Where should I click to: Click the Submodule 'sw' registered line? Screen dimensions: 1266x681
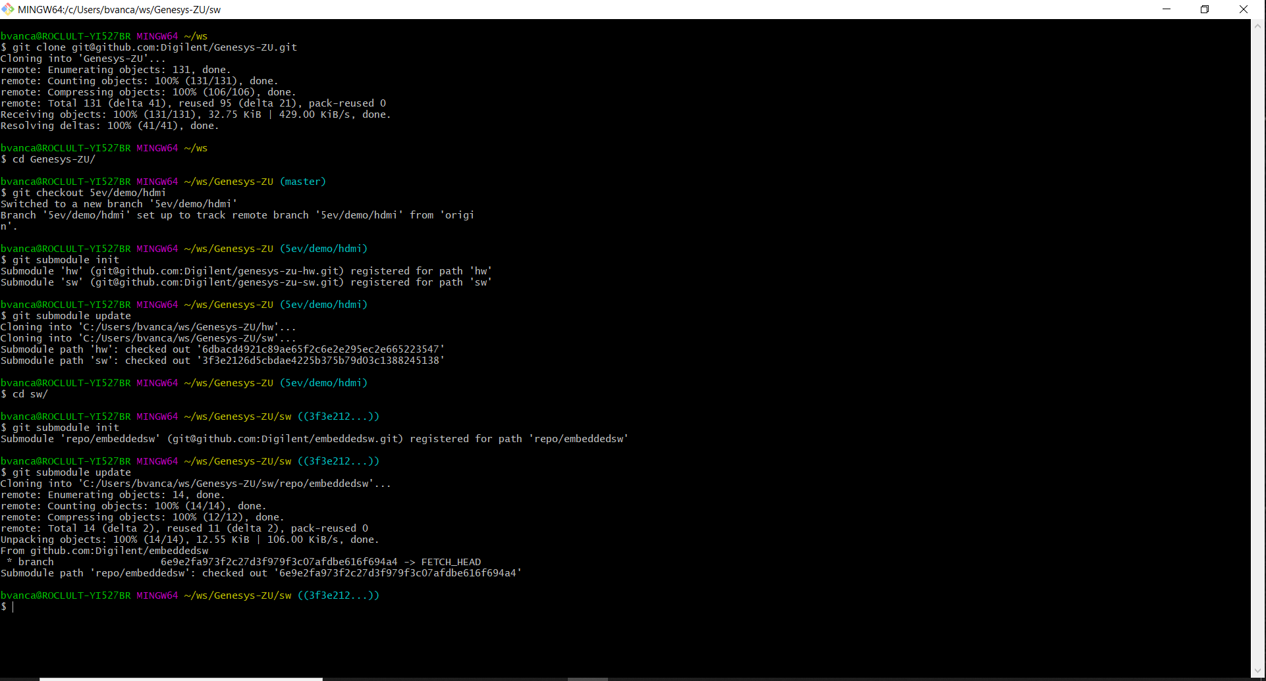click(x=246, y=282)
